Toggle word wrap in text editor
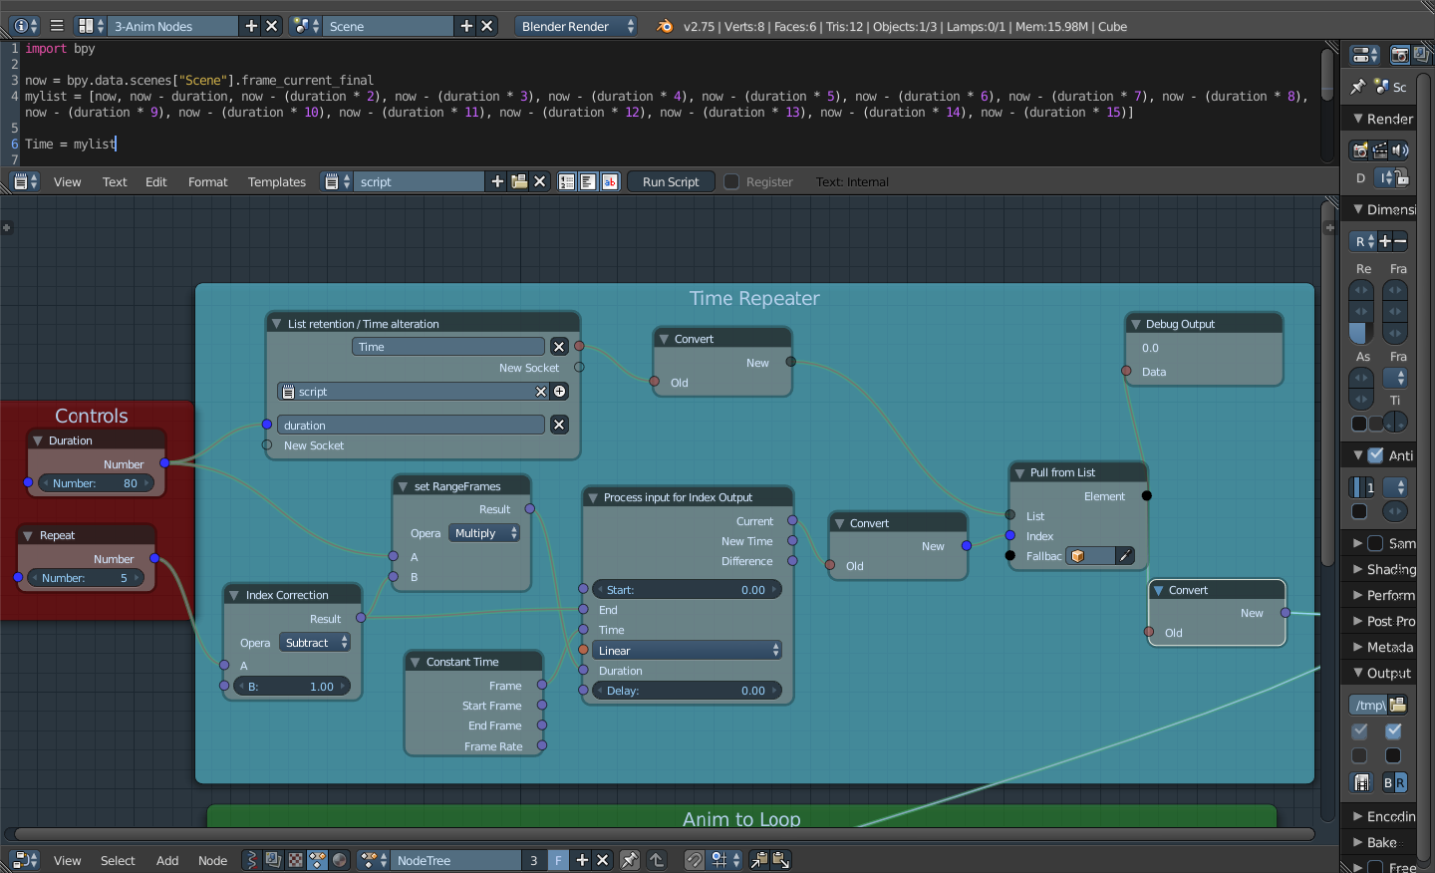Viewport: 1435px width, 873px height. click(588, 181)
